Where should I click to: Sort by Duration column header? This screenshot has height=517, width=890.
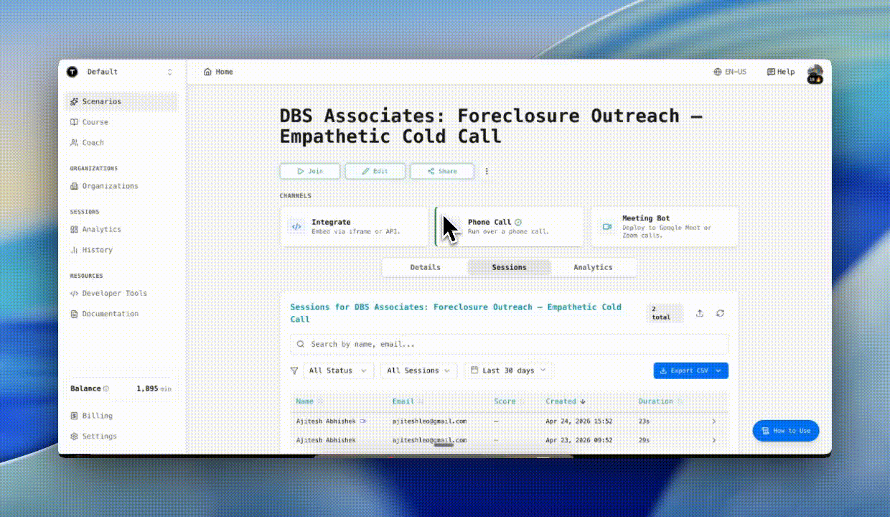pyautogui.click(x=660, y=401)
